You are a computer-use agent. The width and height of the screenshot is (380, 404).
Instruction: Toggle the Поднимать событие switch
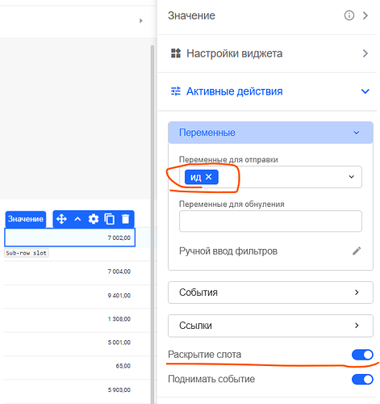click(362, 379)
